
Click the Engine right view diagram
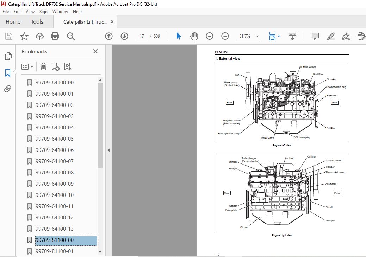point(282,193)
